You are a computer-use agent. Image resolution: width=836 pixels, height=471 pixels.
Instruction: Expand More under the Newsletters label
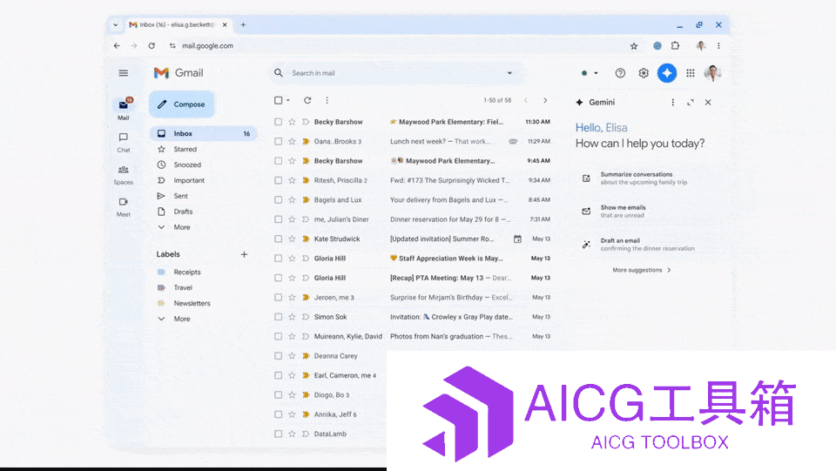coord(181,319)
